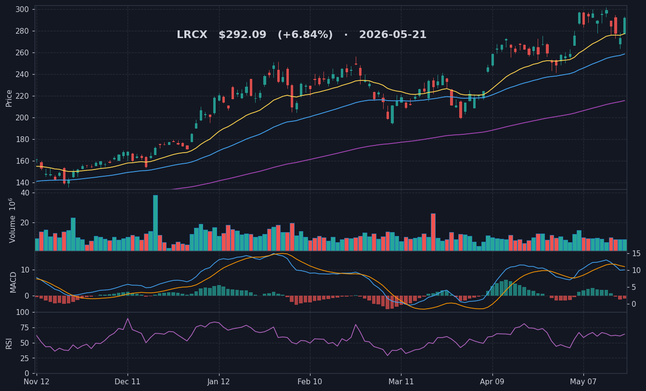Click the RSI axis label
The height and width of the screenshot is (391, 646).
pos(9,343)
